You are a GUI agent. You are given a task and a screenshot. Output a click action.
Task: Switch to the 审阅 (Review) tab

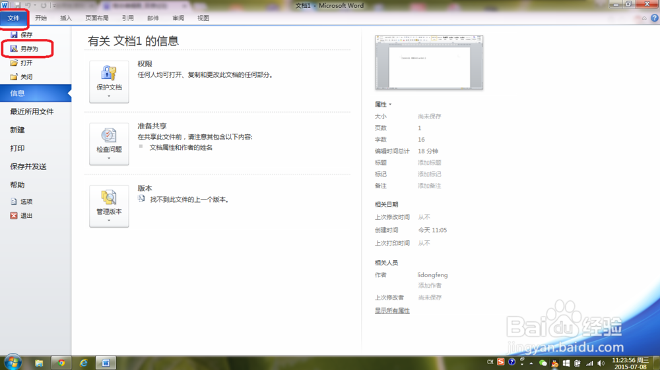[x=178, y=18]
